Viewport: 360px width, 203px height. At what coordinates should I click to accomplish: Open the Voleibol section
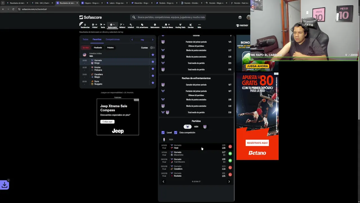(x=131, y=26)
